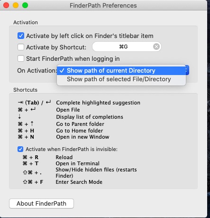Click the down arrow symbol for completions list
Viewport: 210px width, 218px height.
[x=19, y=116]
